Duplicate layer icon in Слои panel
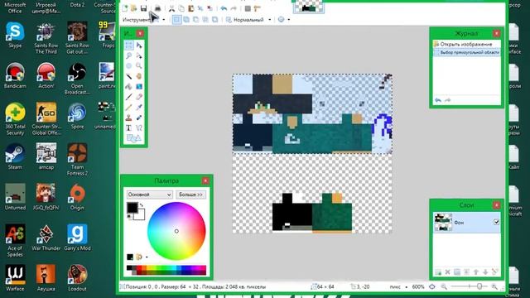530x298 pixels. coord(457,272)
